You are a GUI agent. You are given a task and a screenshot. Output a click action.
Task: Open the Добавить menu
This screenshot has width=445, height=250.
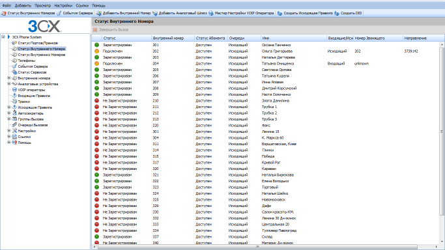(x=23, y=5)
